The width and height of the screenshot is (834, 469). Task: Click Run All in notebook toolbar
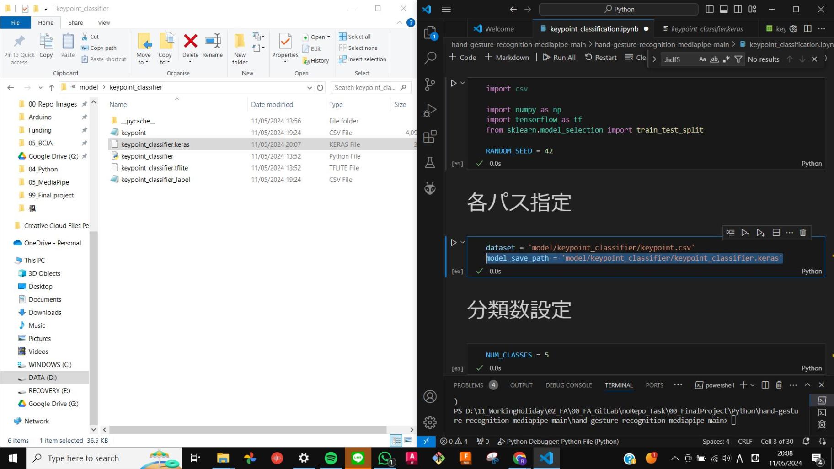[x=559, y=57]
